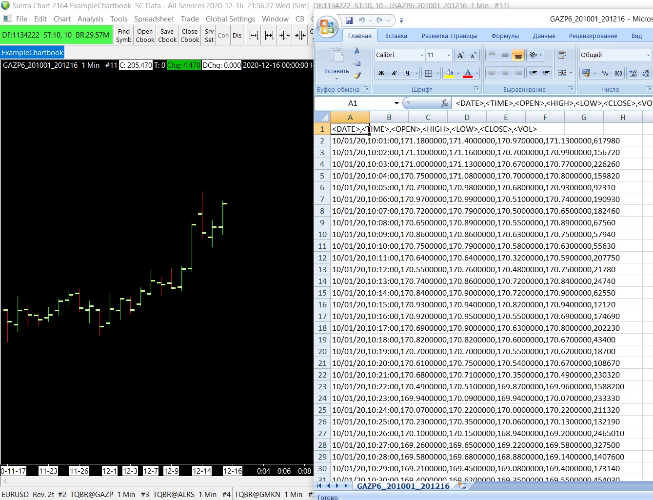This screenshot has width=653, height=500.
Task: Increase indent in Excel alignment group
Action: pos(546,73)
